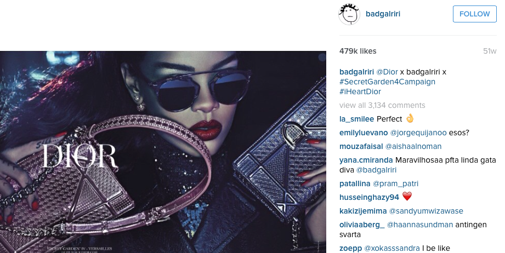Follow the badgalriri account
This screenshot has height=253, width=505.
tap(475, 14)
